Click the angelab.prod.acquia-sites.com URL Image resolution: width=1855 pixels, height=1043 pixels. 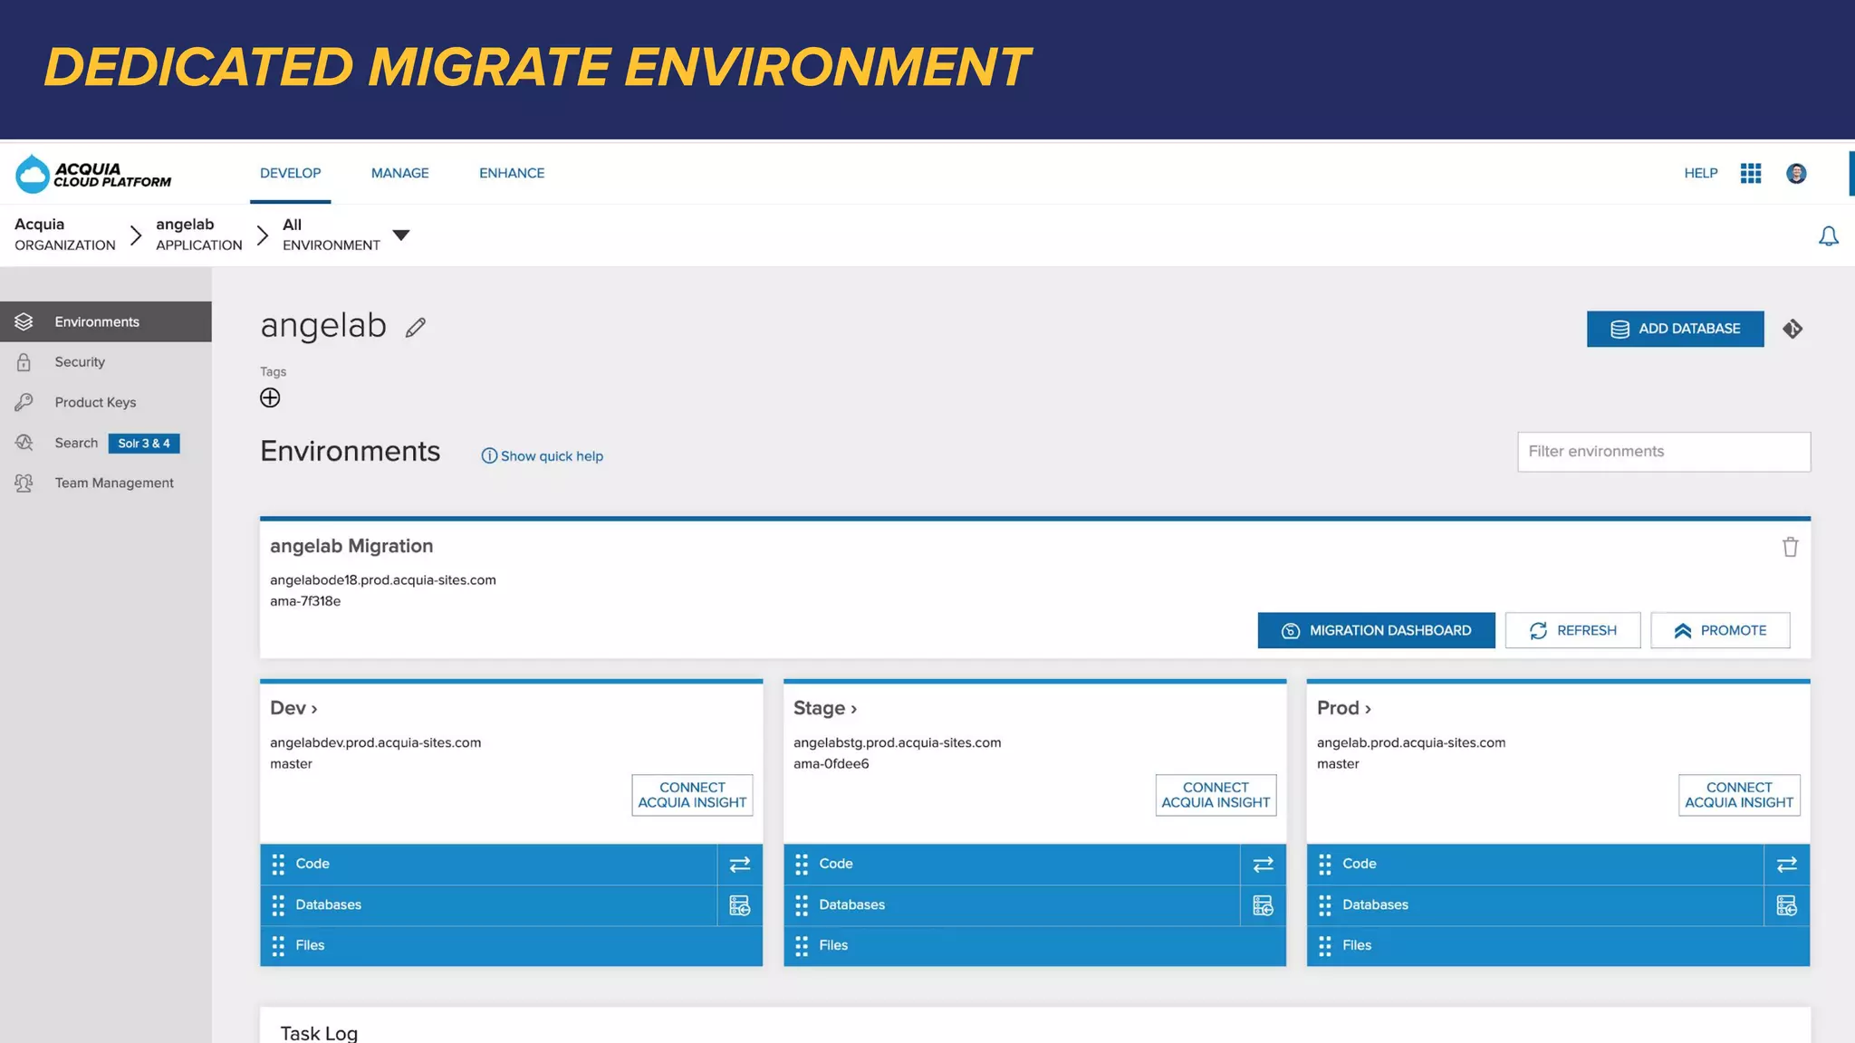click(1411, 742)
